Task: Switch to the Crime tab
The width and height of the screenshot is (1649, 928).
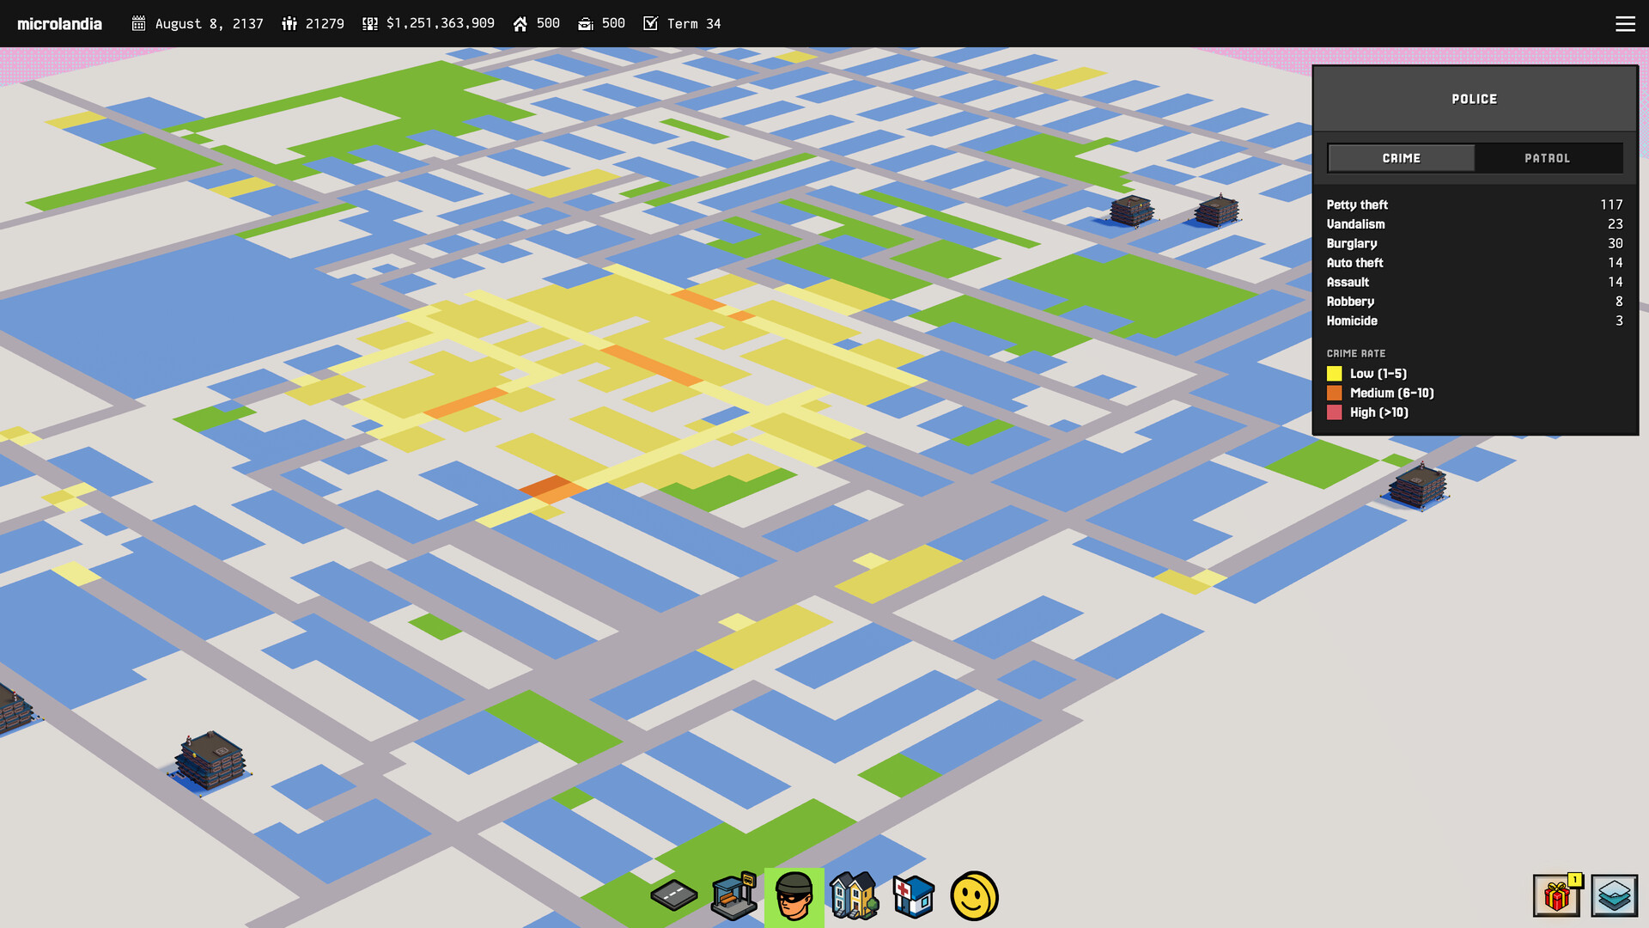Action: click(1402, 158)
